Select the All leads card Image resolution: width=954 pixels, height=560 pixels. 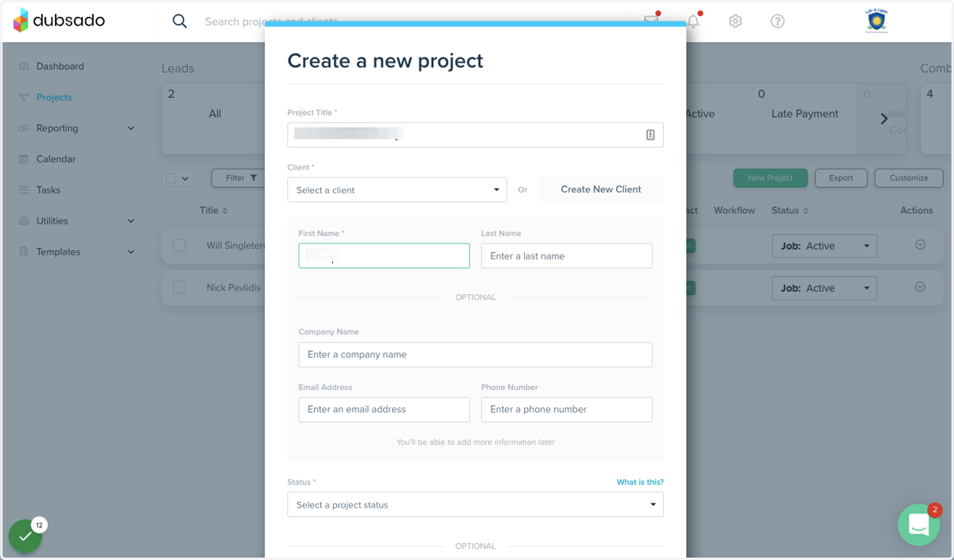215,114
